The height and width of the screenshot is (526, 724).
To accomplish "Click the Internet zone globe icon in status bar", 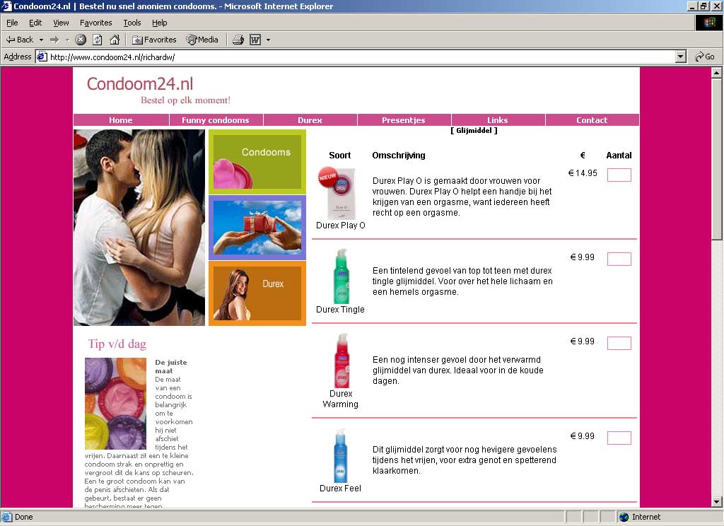I will coord(624,517).
